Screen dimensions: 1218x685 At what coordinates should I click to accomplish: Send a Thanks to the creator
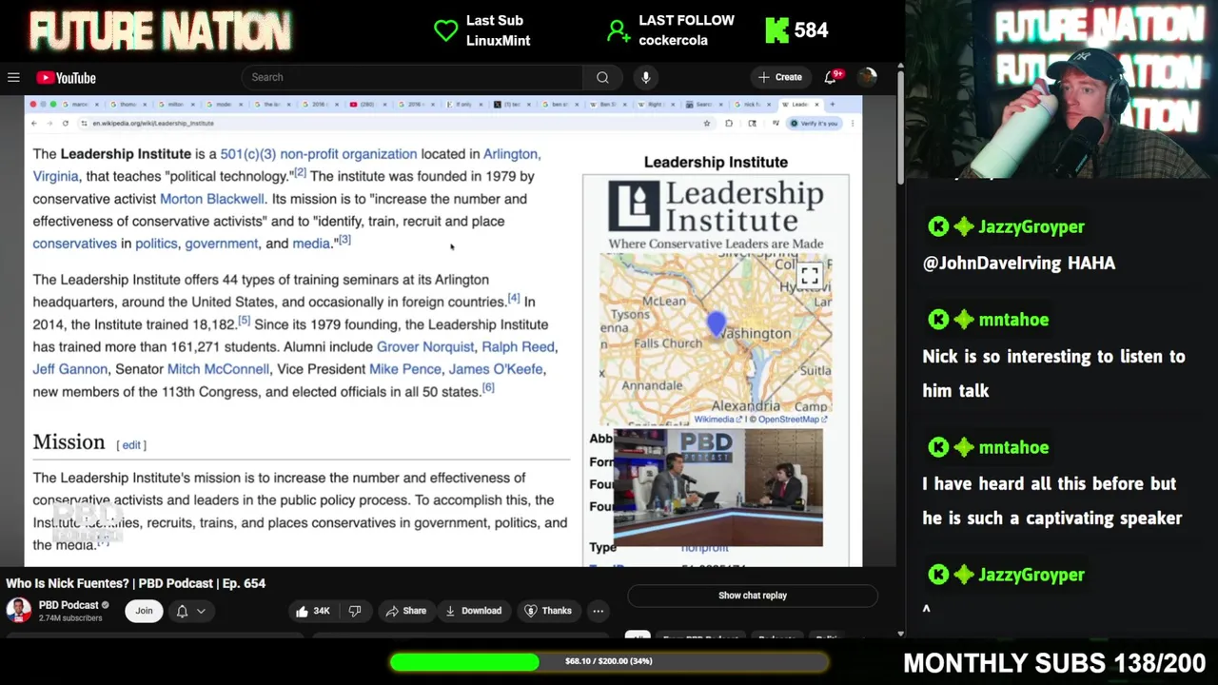549,611
